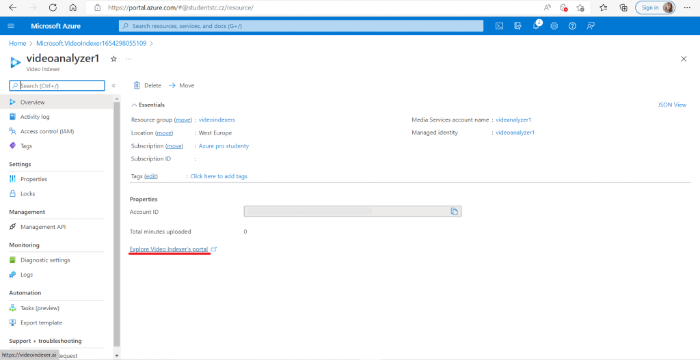Collapse the left sidebar menu

tap(113, 85)
